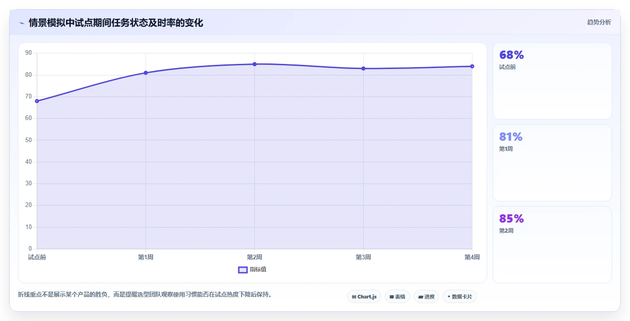Click the sparkle icon in 数据卡片 tag

tap(449, 297)
